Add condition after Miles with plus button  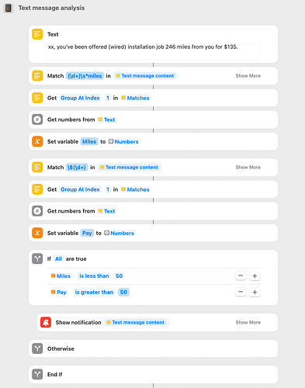255,275
